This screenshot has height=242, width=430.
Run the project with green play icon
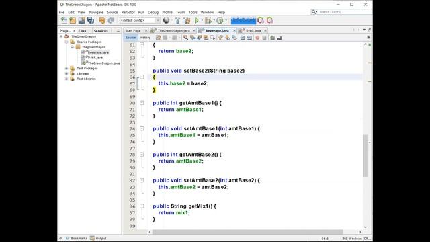(x=197, y=20)
